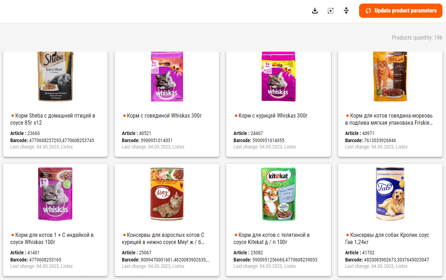Click the Мяу! red can image
The width and height of the screenshot is (446, 280).
coord(167,194)
